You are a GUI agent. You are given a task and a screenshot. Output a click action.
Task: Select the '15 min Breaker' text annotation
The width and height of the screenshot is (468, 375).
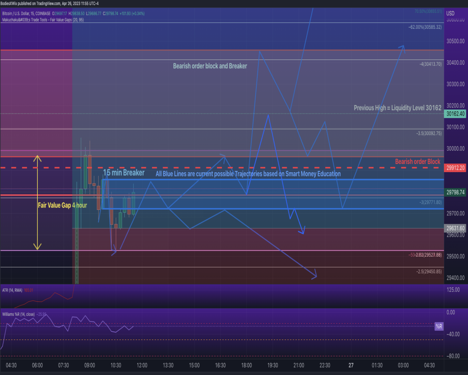coord(124,173)
